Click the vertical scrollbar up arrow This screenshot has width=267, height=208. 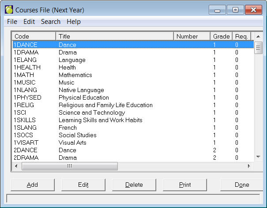click(259, 36)
